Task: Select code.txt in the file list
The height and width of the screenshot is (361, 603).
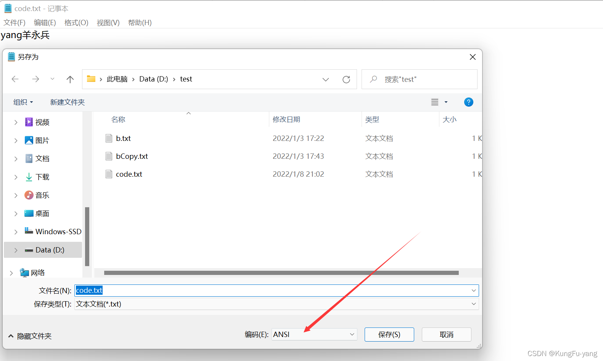Action: pos(129,174)
